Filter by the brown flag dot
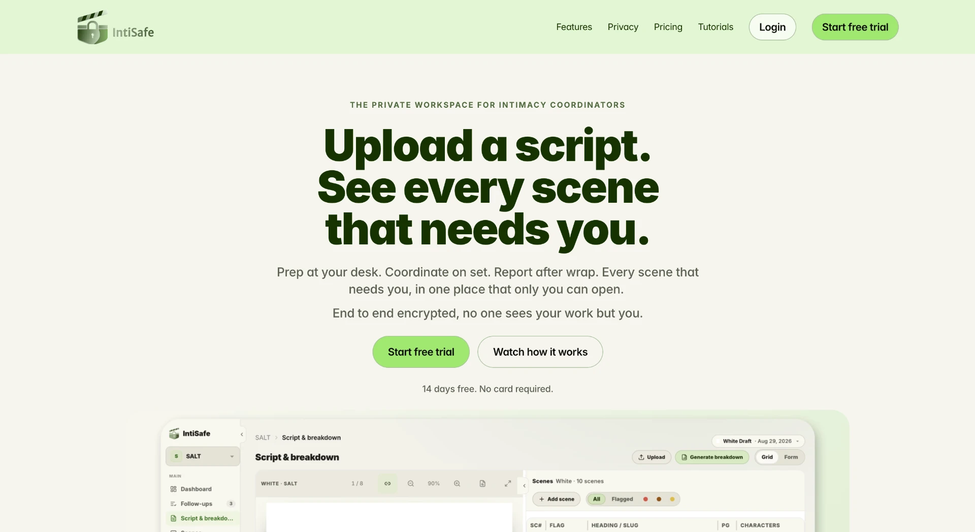The height and width of the screenshot is (532, 975). [x=659, y=499]
